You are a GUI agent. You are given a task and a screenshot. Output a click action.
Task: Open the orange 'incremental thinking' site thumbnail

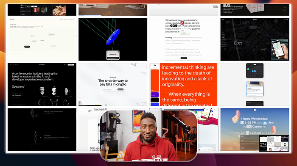pyautogui.click(x=184, y=85)
